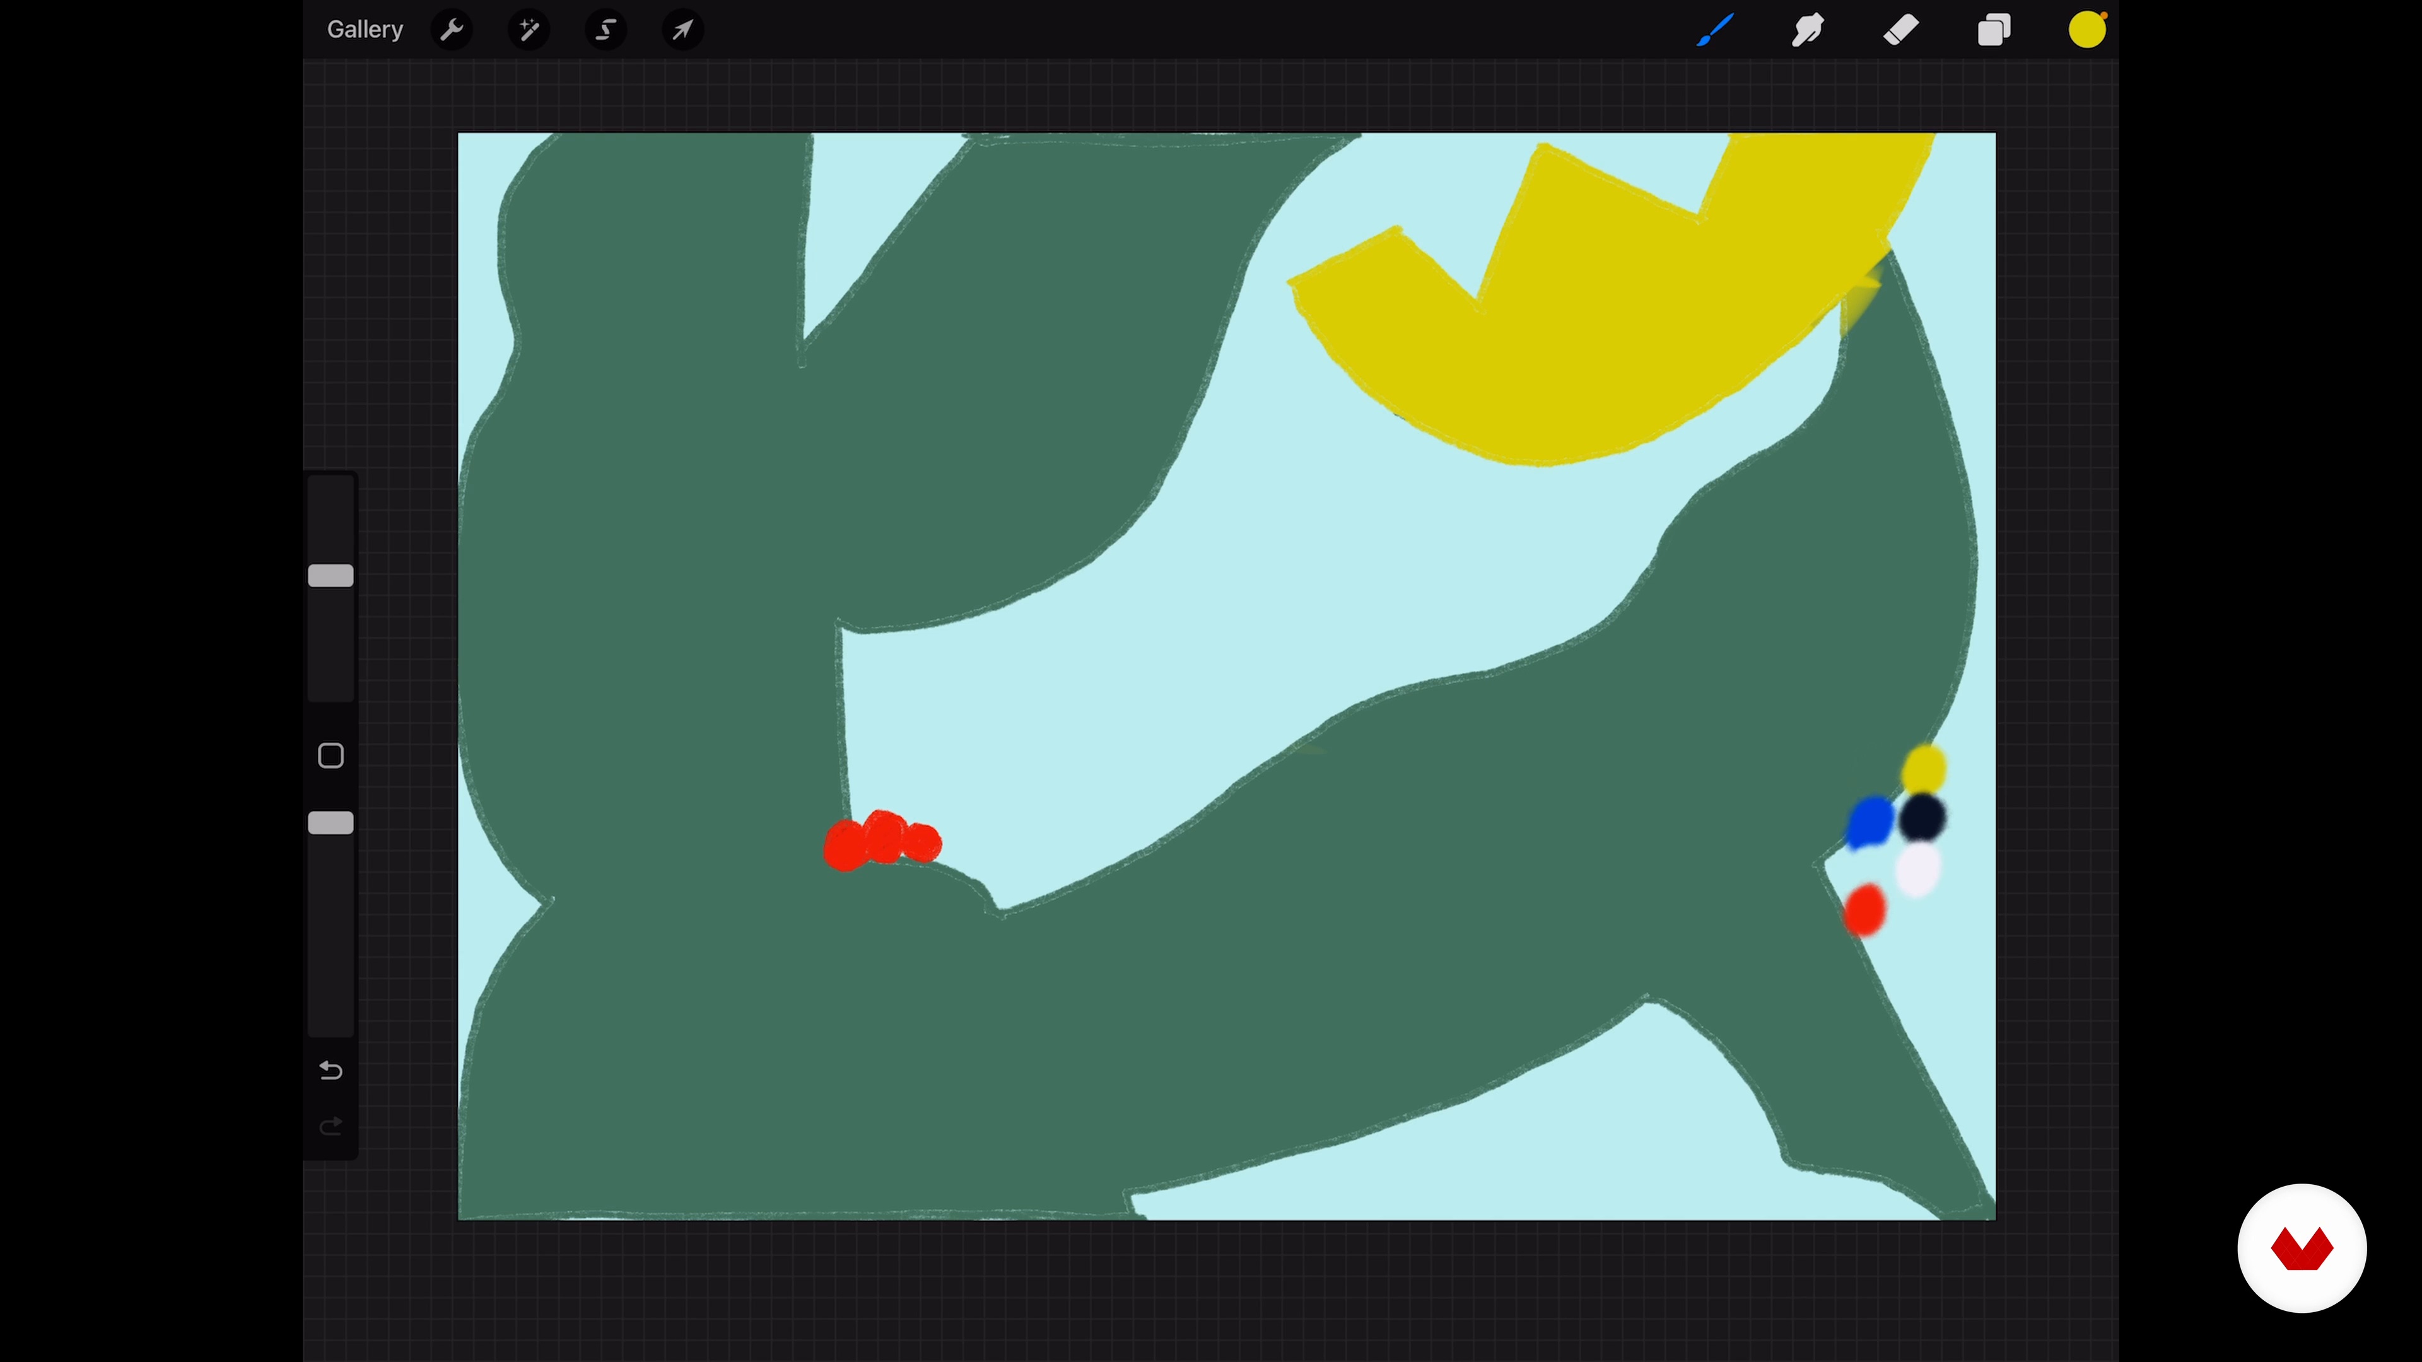Click the brush opacity slider handle
This screenshot has width=2422, height=1362.
pos(331,824)
